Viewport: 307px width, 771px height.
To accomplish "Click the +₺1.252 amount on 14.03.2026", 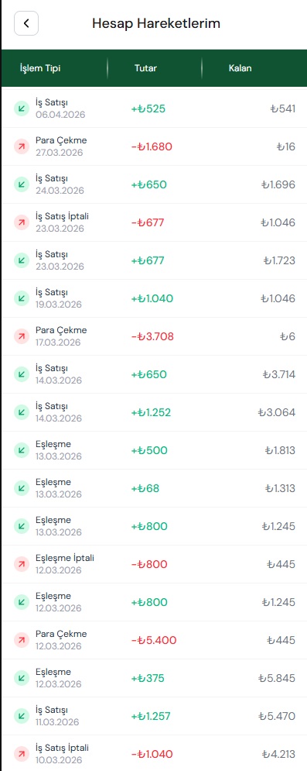I will coord(151,412).
